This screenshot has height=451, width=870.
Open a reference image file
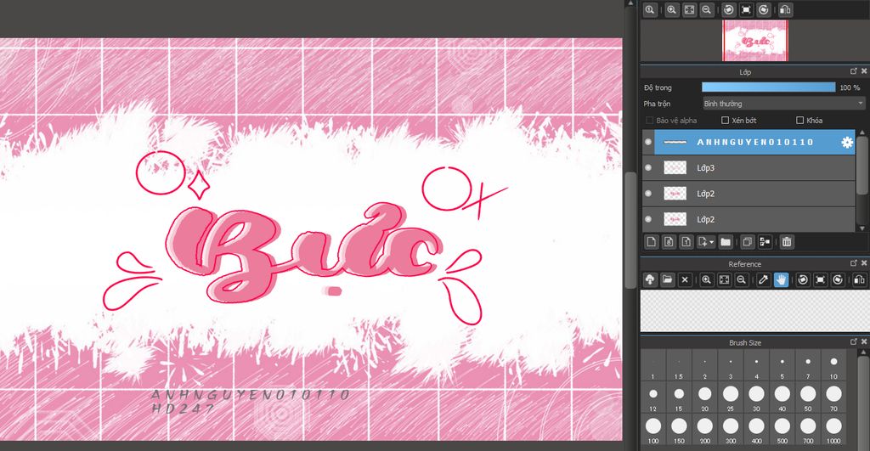tap(667, 279)
